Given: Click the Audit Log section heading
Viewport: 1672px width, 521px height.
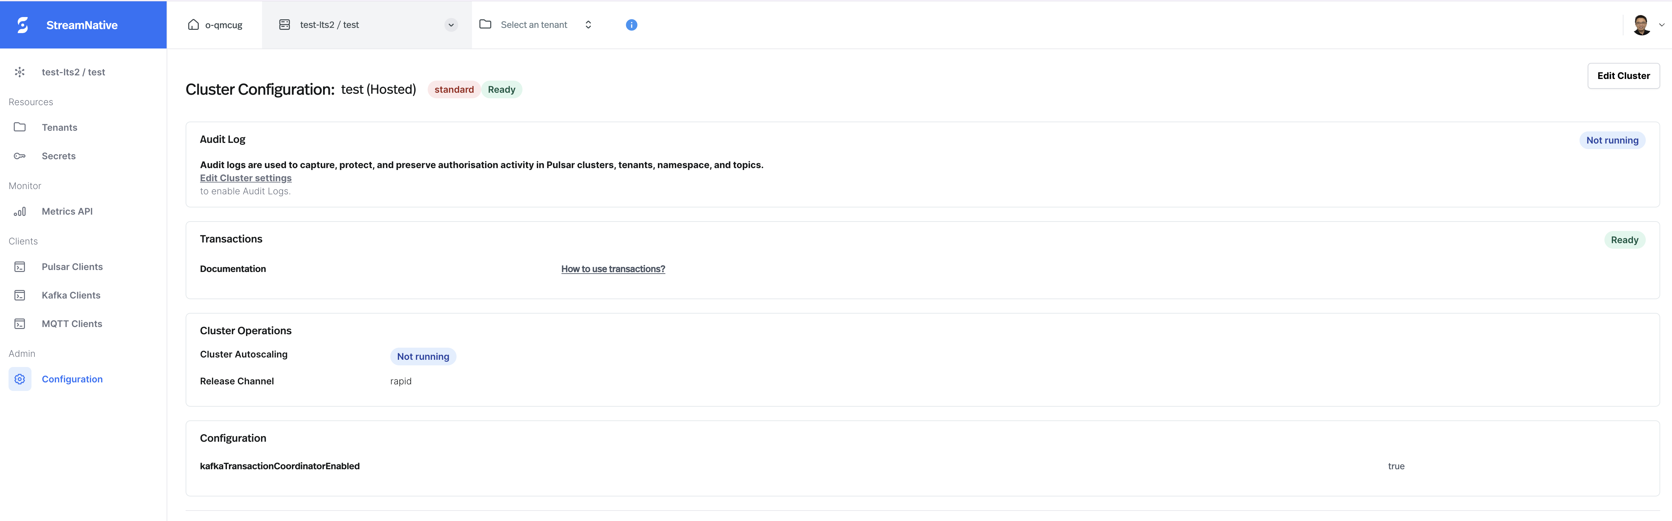Looking at the screenshot, I should [223, 139].
